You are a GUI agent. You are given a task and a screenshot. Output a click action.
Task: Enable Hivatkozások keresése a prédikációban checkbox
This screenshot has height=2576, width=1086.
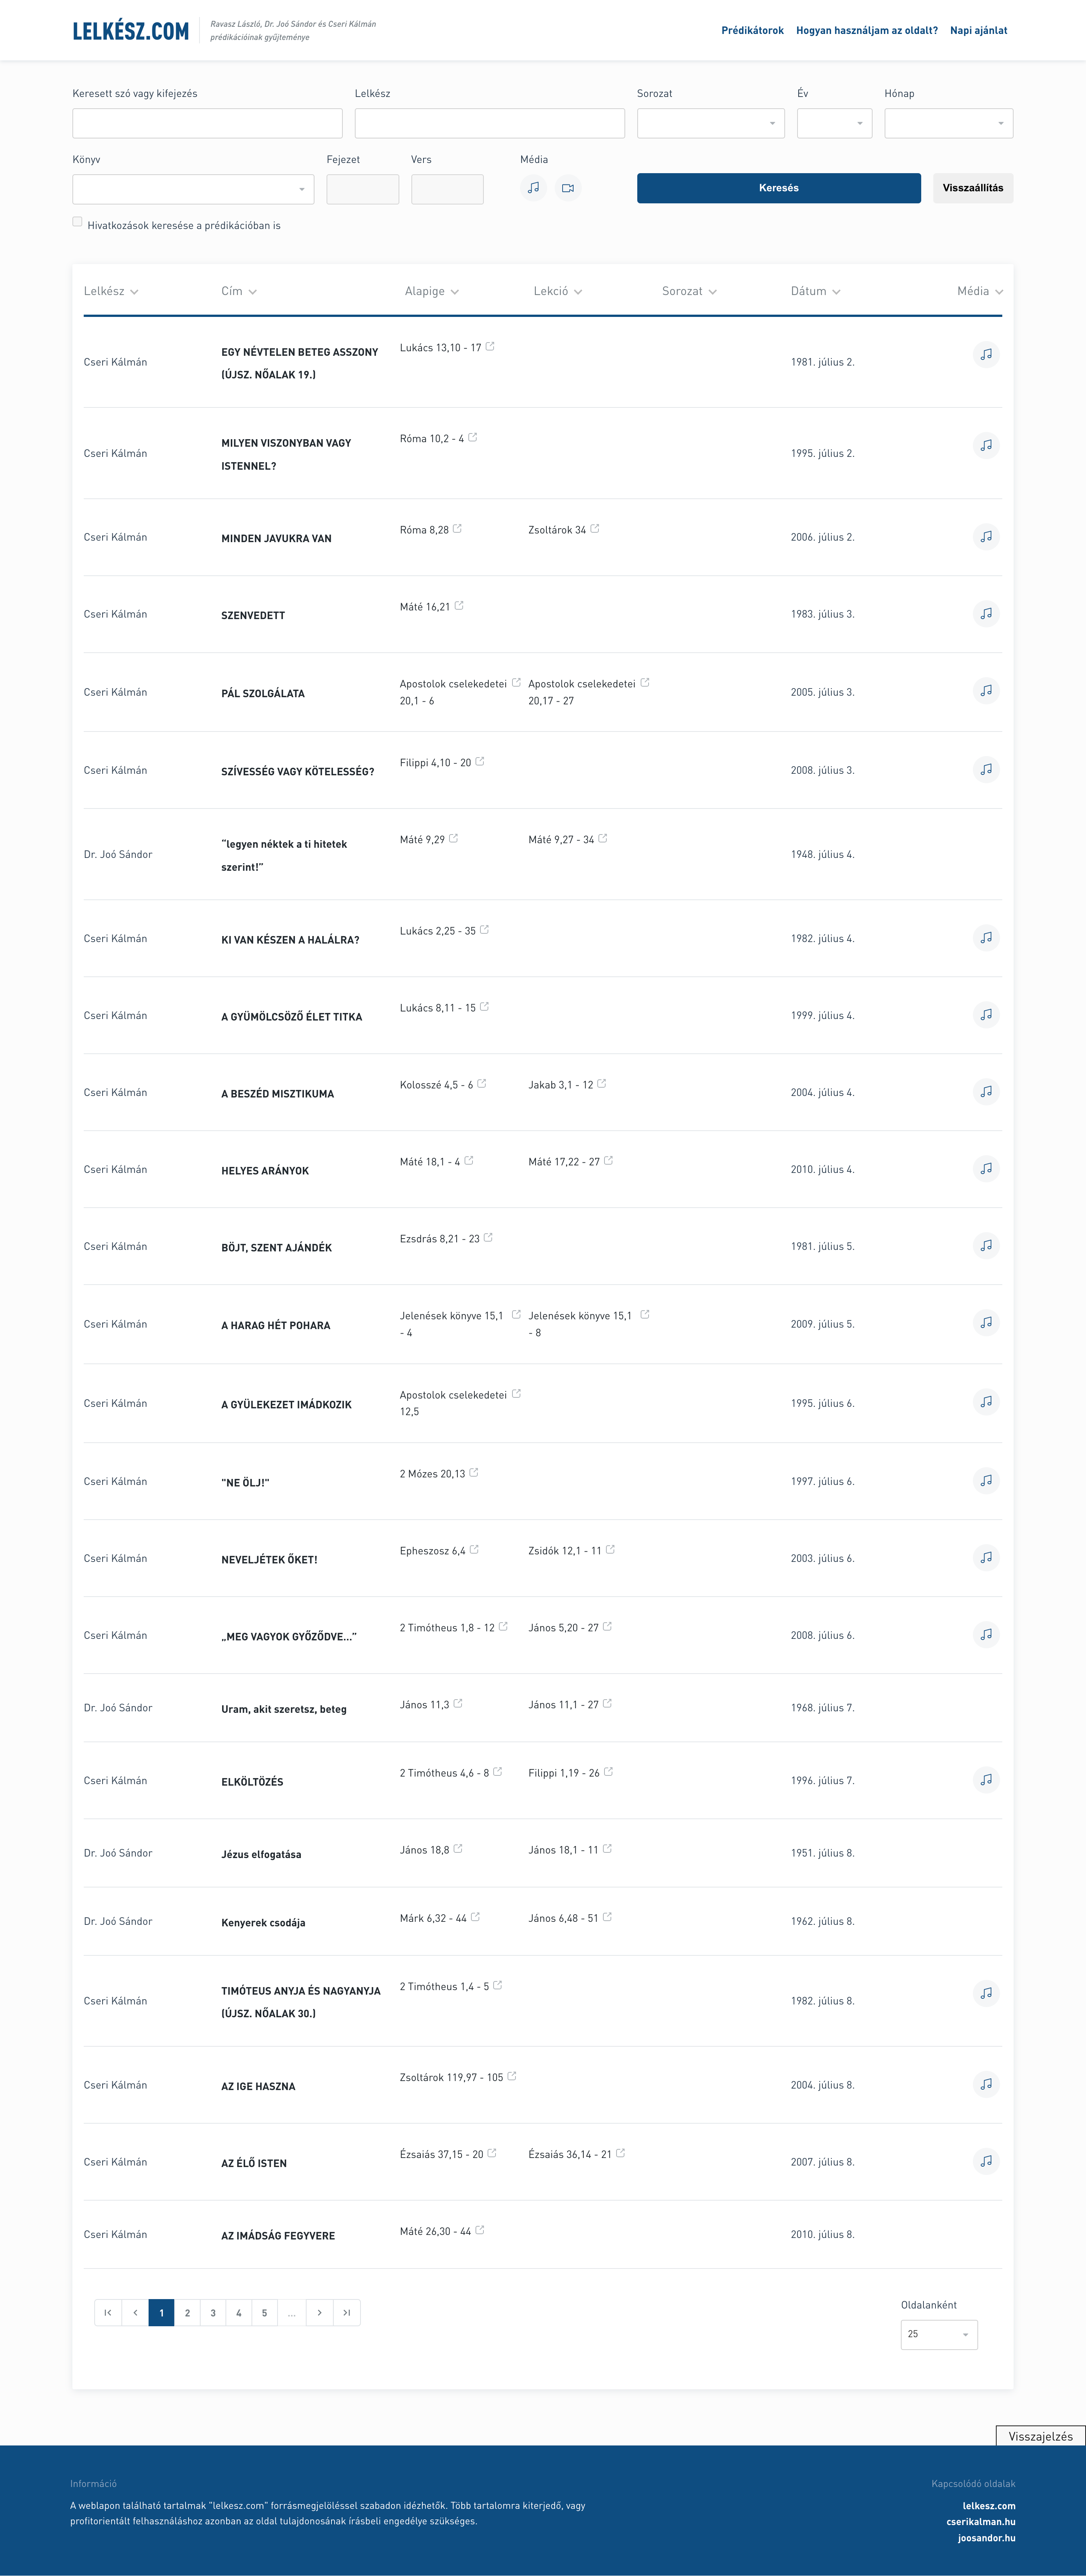click(x=77, y=222)
